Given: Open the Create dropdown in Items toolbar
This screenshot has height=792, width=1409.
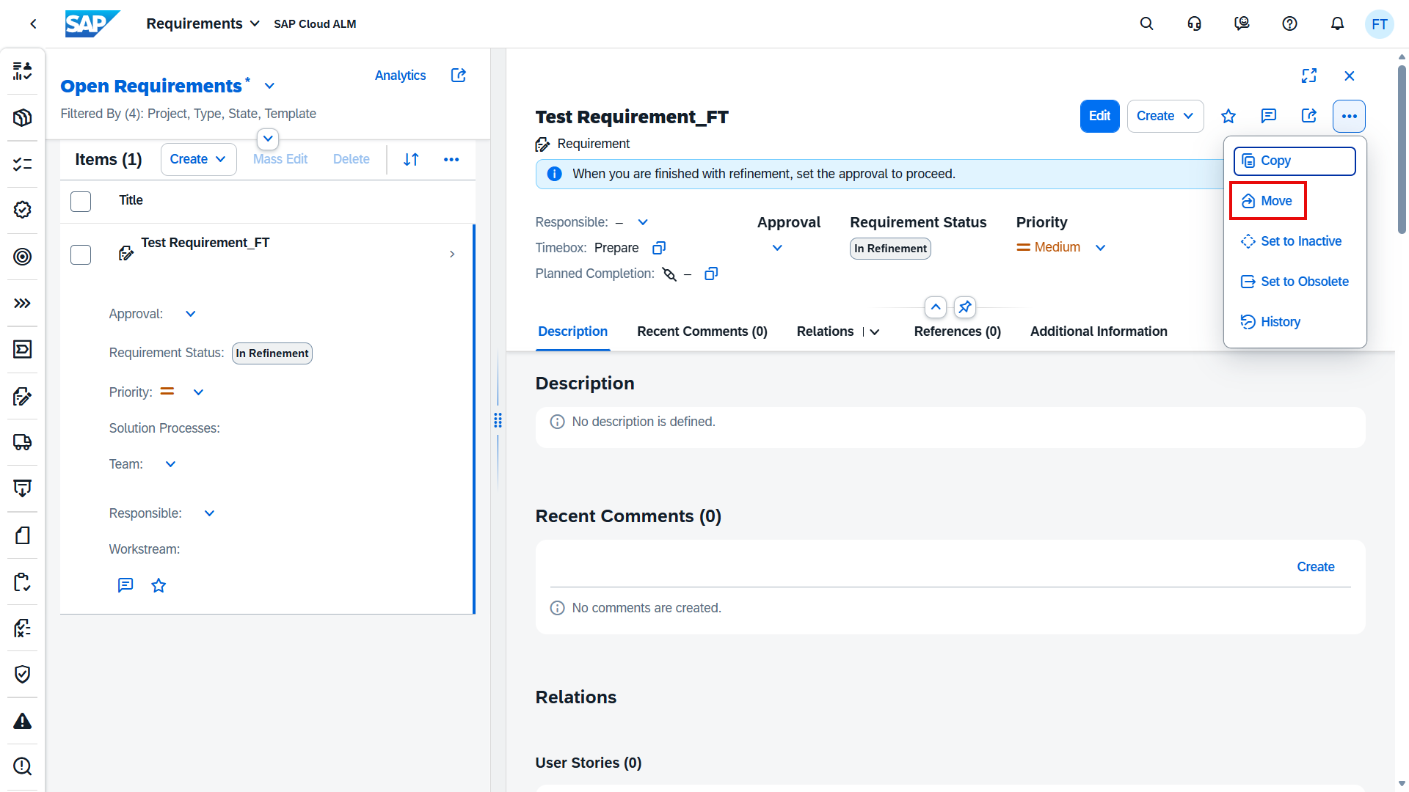Looking at the screenshot, I should [198, 159].
